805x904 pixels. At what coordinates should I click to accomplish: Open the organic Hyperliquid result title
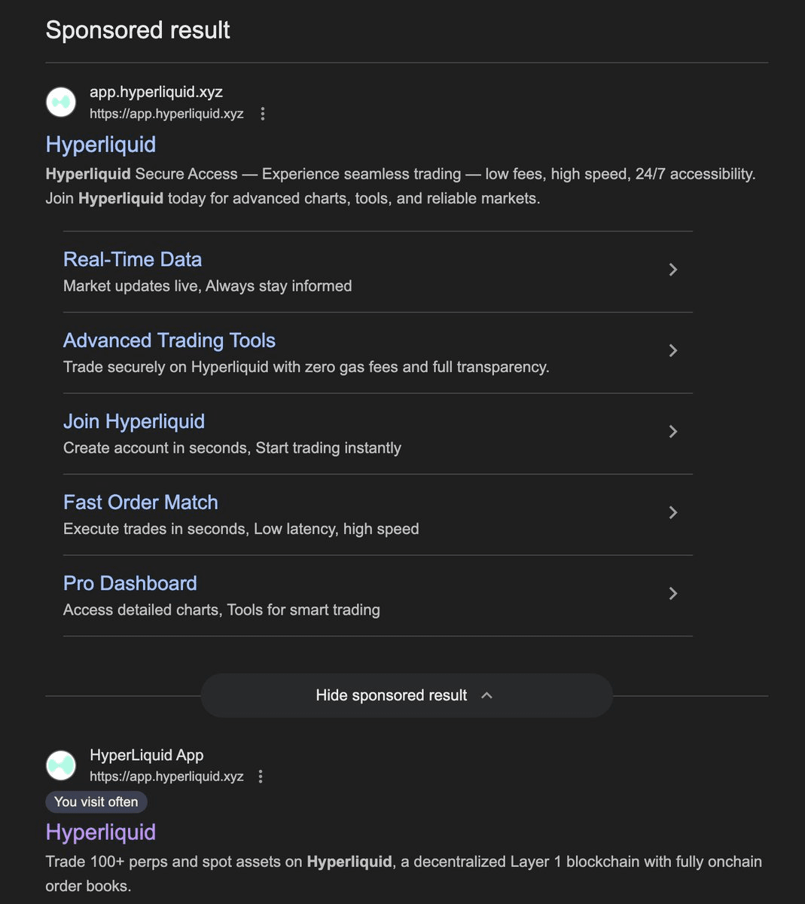pos(101,832)
